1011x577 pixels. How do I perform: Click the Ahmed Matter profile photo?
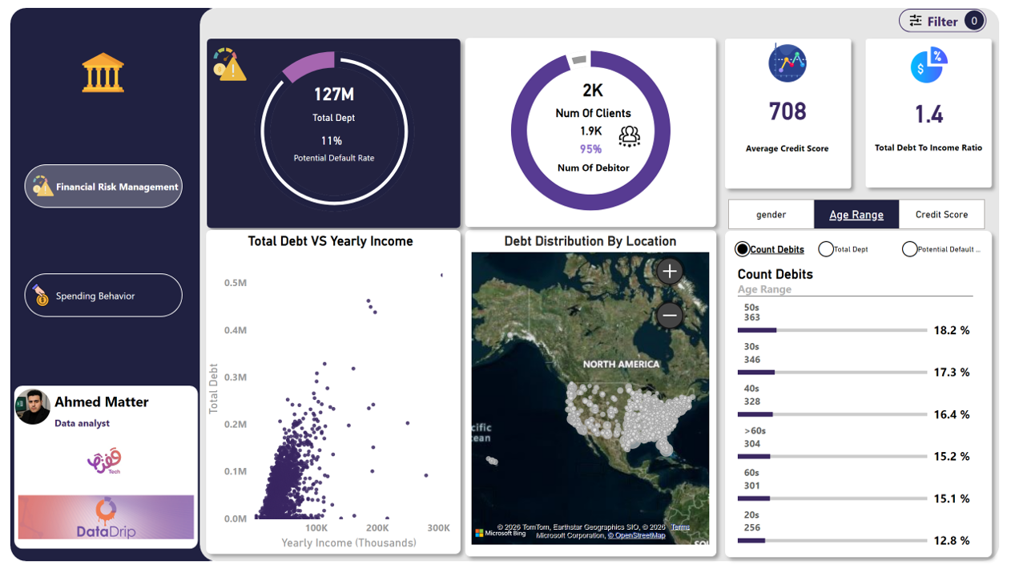pyautogui.click(x=33, y=407)
